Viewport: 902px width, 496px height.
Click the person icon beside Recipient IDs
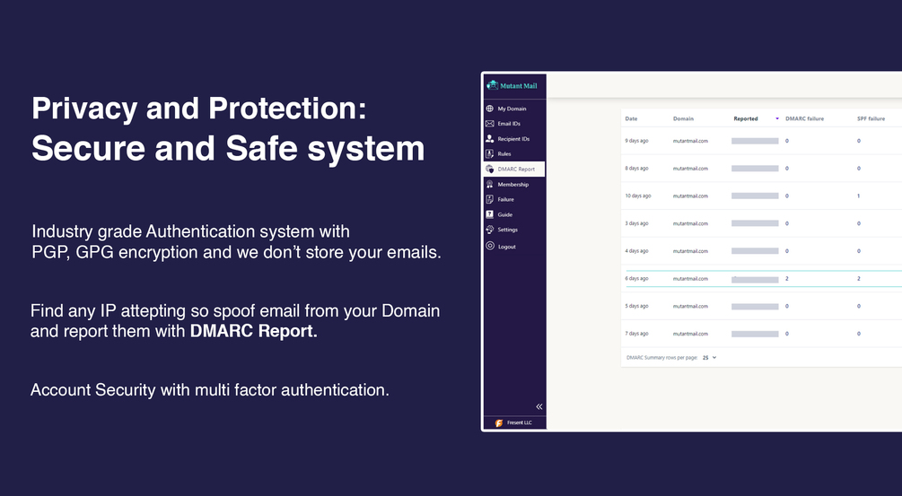[x=489, y=138]
